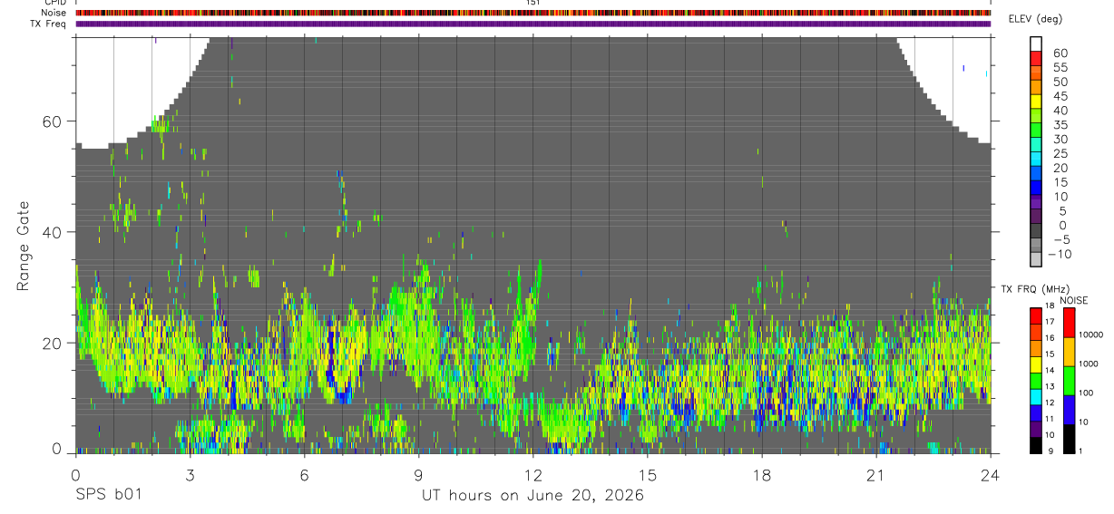Click the red 60 degree elevation swatch
Viewport: 1114px width, 514px height.
[1035, 57]
